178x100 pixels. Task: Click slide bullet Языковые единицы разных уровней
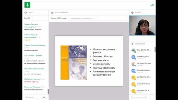point(104,73)
